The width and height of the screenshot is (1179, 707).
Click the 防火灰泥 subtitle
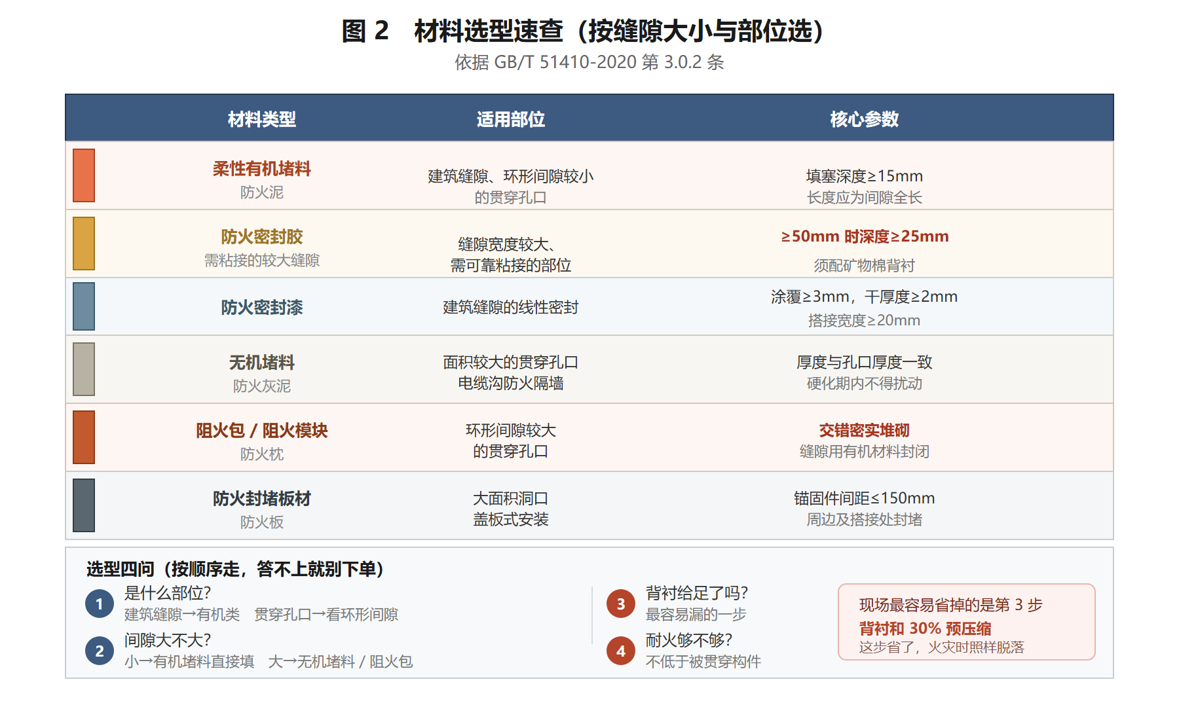[262, 386]
